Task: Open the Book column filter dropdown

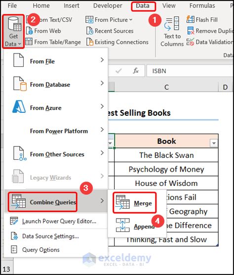Action: pos(214,143)
